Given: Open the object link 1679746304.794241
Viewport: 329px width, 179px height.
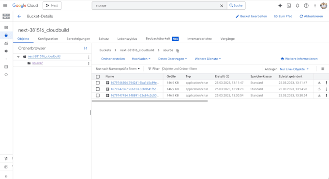Looking at the screenshot, I should pos(135,83).
